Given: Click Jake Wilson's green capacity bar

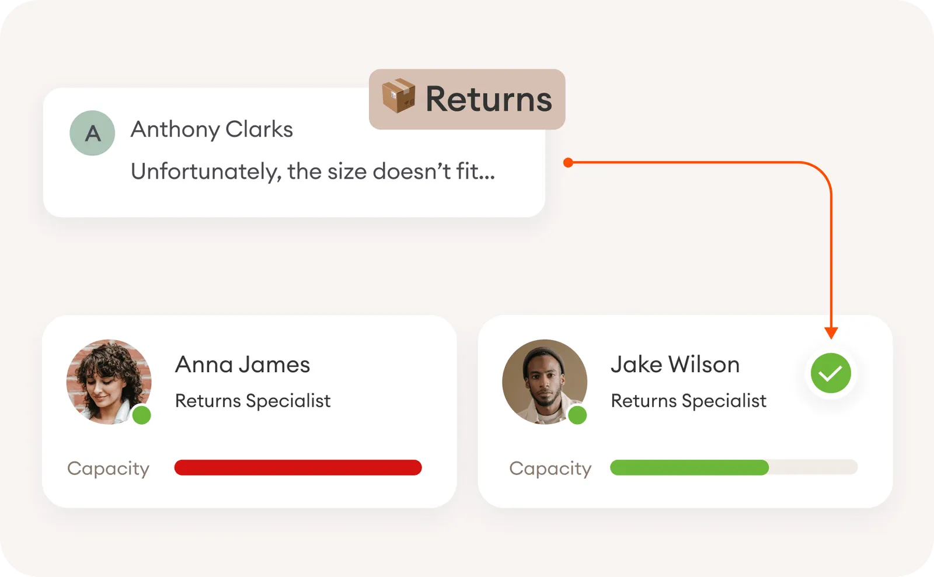Looking at the screenshot, I should (x=689, y=468).
